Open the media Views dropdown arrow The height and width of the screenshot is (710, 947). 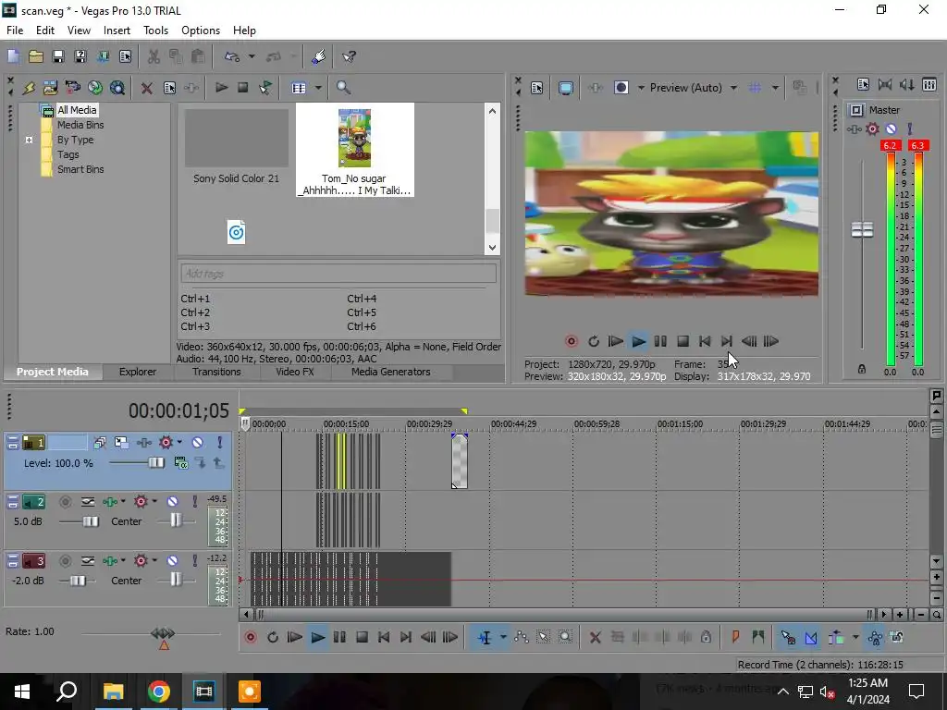tap(318, 88)
